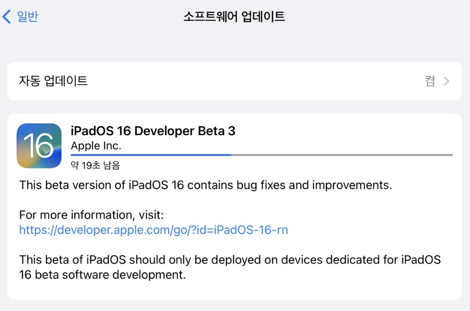Open the 자동 업데이트 row
Viewport: 470px width, 311px height.
coord(234,81)
